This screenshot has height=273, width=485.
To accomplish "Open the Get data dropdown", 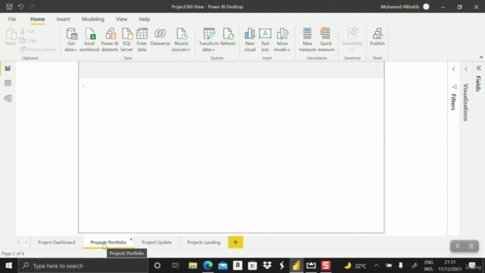I will pos(70,39).
